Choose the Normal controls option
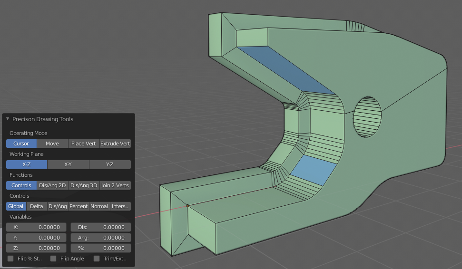 click(99, 206)
